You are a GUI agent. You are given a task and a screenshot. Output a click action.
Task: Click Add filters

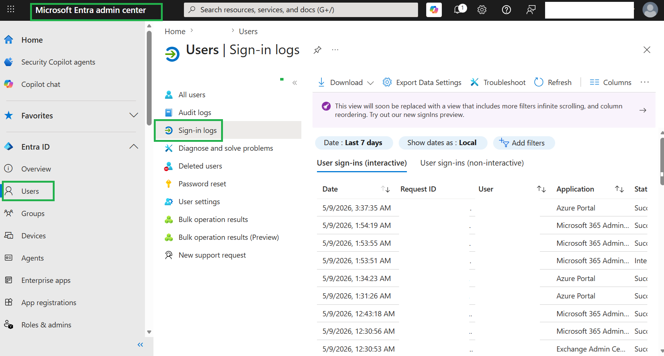pos(524,143)
